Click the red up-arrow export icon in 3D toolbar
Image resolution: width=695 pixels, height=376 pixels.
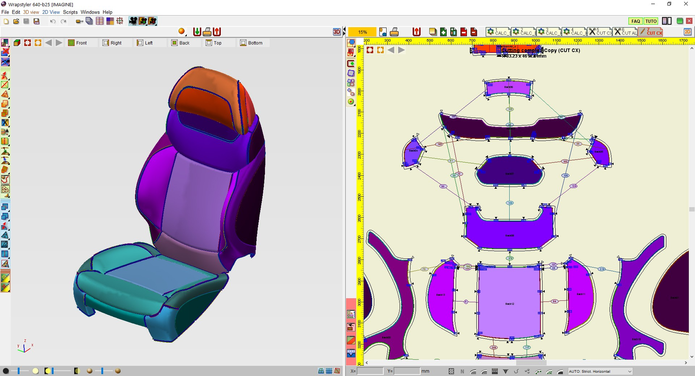point(217,32)
